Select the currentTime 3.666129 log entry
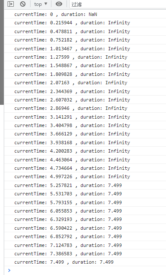This screenshot has width=166, height=275. click(x=85, y=134)
